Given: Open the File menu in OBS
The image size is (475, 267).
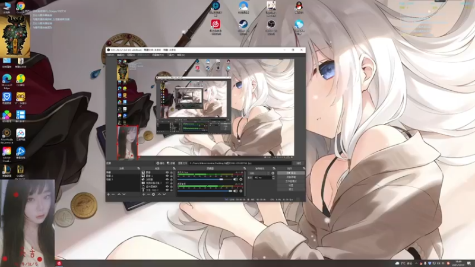Looking at the screenshot, I should pos(110,55).
